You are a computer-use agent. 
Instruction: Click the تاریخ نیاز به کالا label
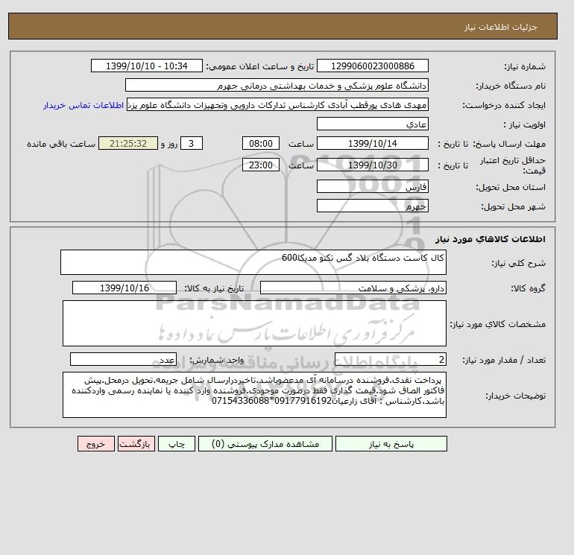tap(214, 288)
